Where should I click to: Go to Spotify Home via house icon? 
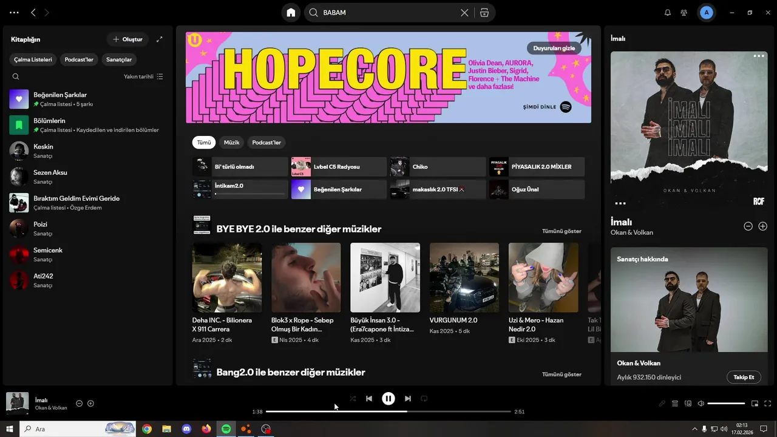coord(291,13)
